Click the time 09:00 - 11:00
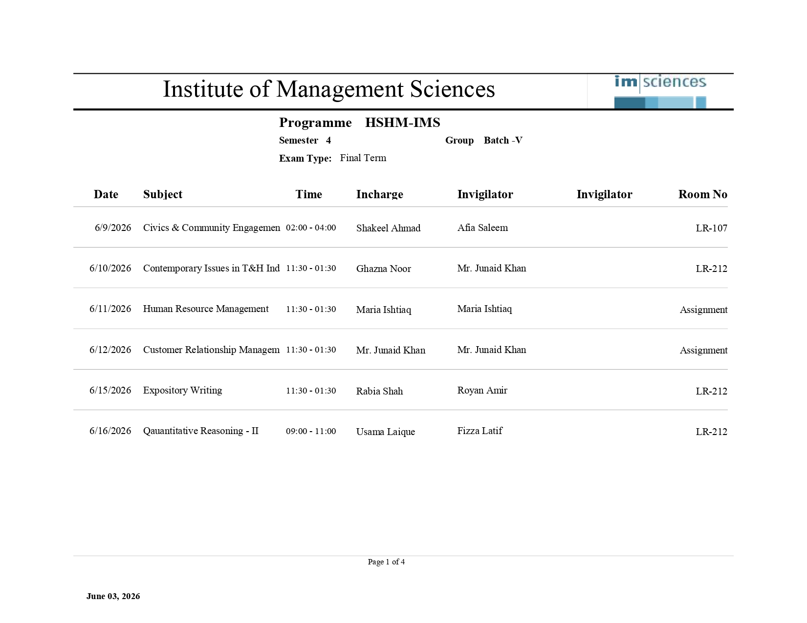This screenshot has height=623, width=807. (x=311, y=431)
